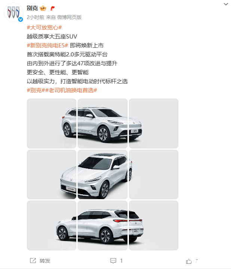Open top-center front-side car image tile
Viewport: 231px width, 269px height.
coord(103,123)
